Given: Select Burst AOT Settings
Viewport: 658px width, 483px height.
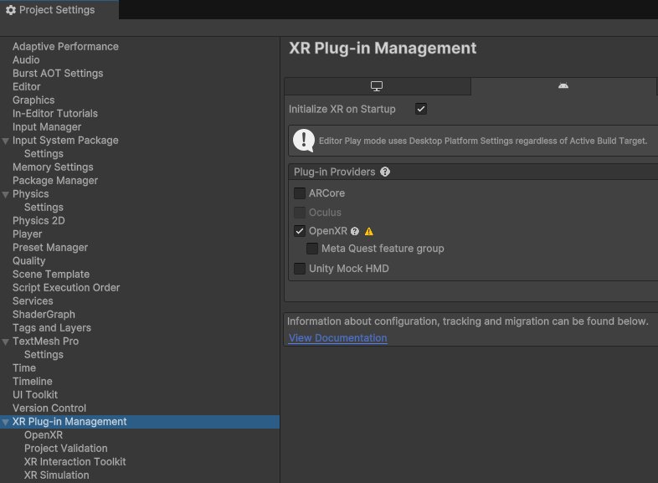Looking at the screenshot, I should pos(58,74).
